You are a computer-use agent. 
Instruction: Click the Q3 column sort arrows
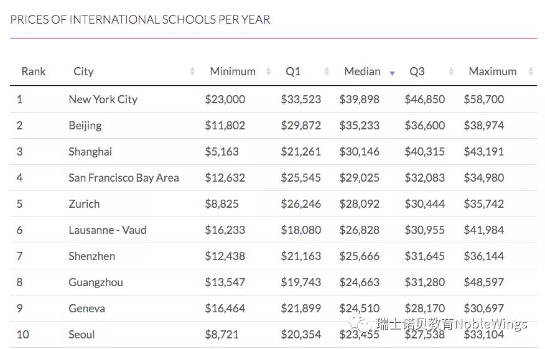(x=451, y=72)
